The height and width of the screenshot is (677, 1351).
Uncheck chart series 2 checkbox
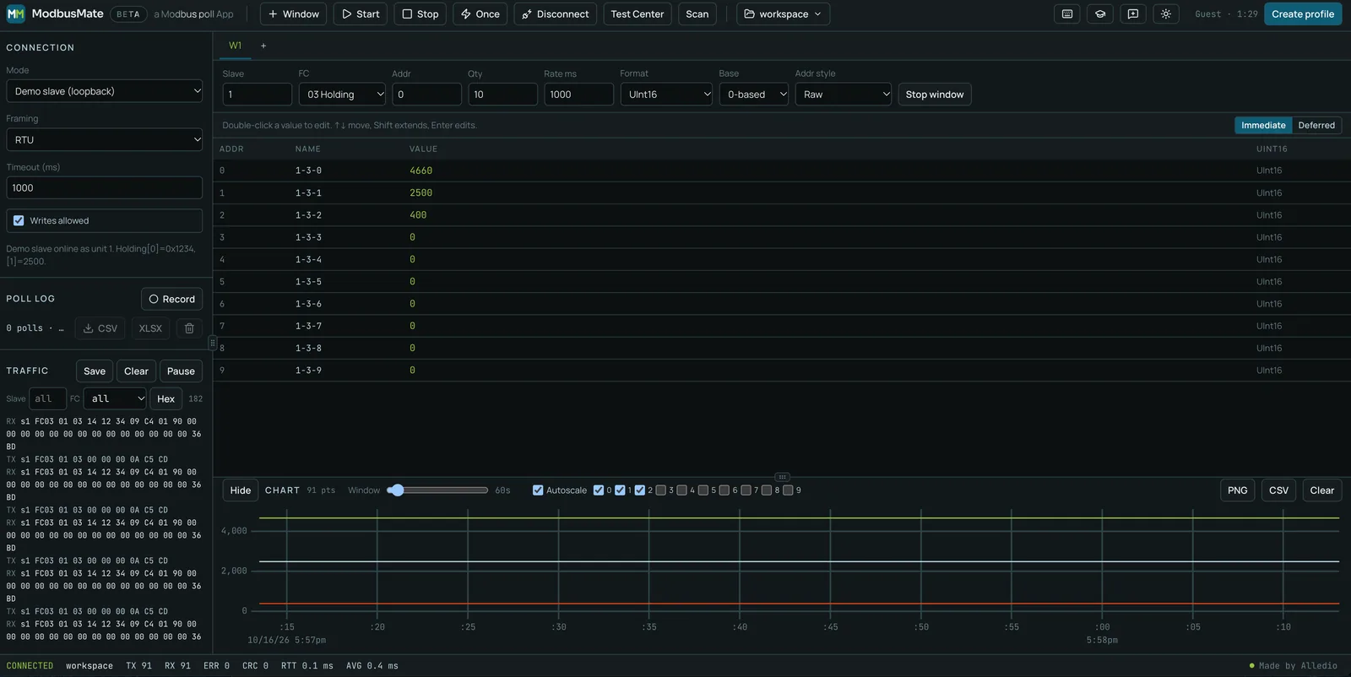[x=640, y=490]
